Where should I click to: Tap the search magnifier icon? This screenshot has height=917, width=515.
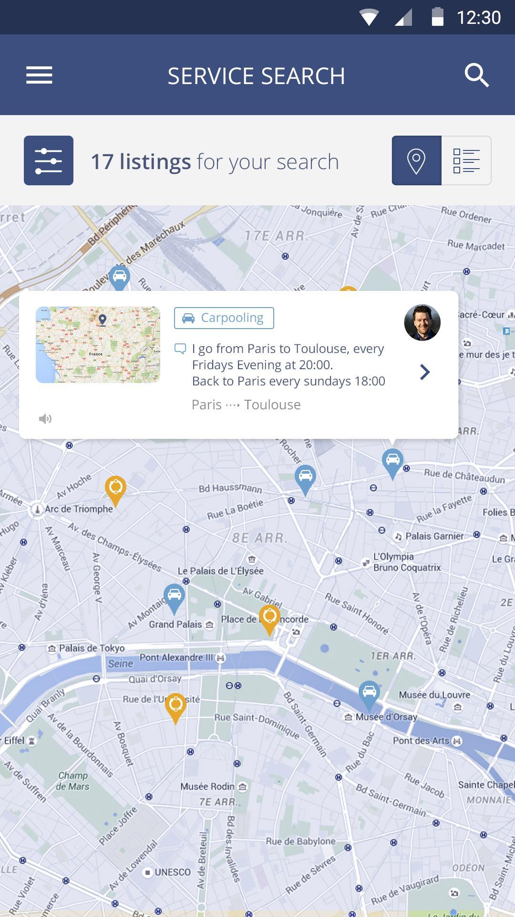pos(476,75)
